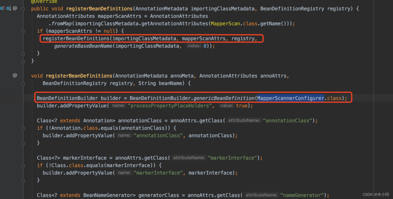Collapse the if (!Class.class.equals(markerInterface)) block
The image size is (393, 199).
[x=23, y=165]
